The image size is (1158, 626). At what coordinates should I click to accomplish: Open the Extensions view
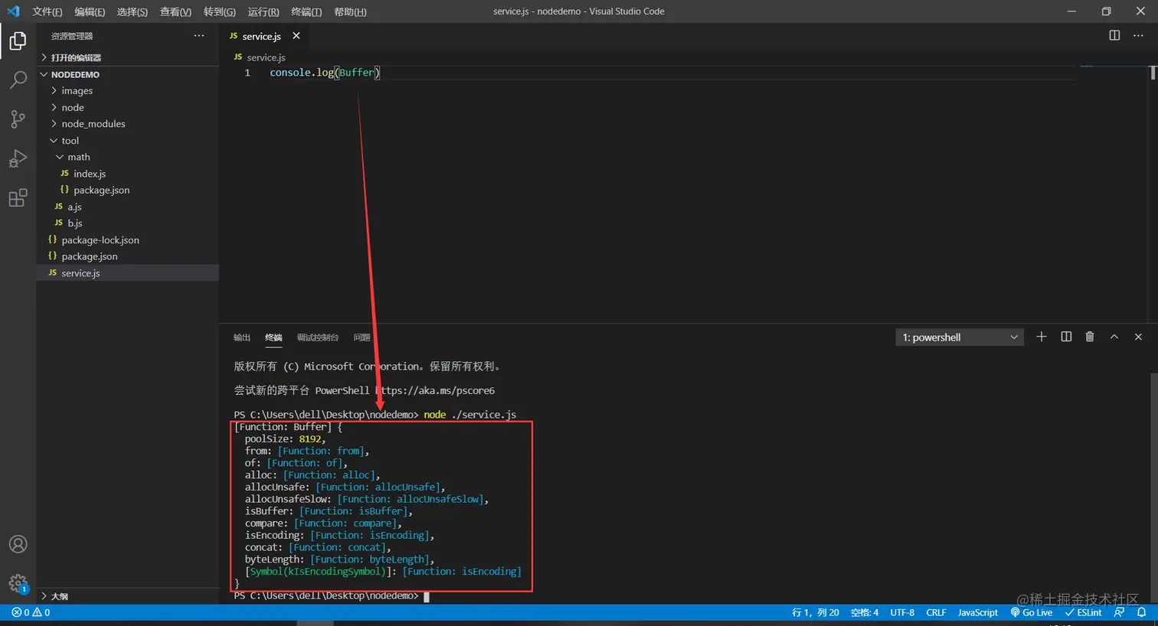click(18, 198)
